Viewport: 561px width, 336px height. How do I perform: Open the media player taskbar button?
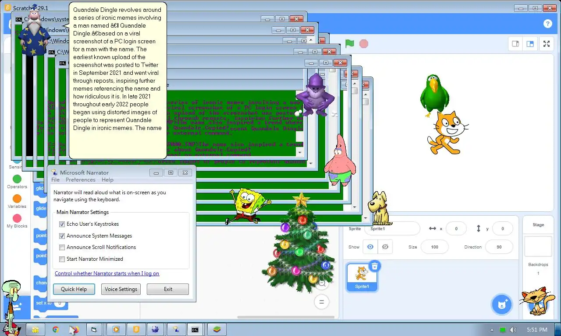pos(116,329)
